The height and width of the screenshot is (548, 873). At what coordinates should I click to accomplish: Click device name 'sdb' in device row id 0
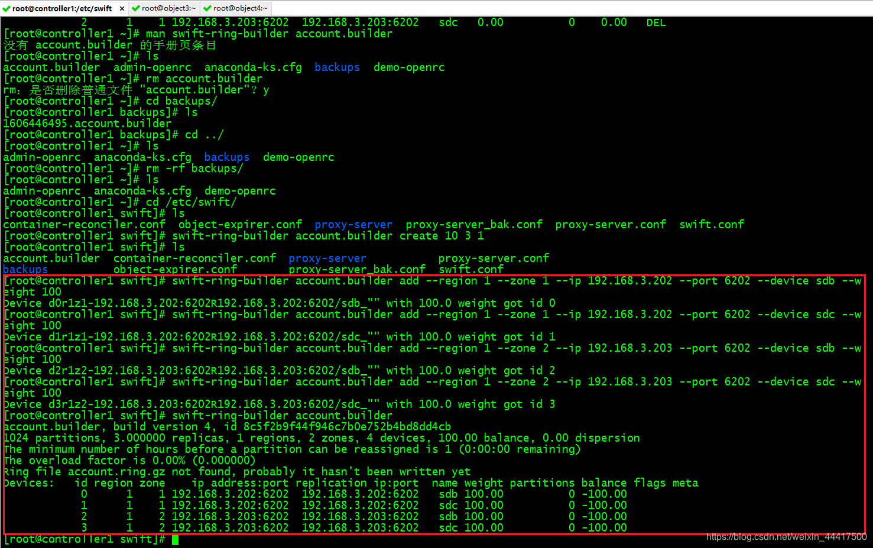point(448,494)
